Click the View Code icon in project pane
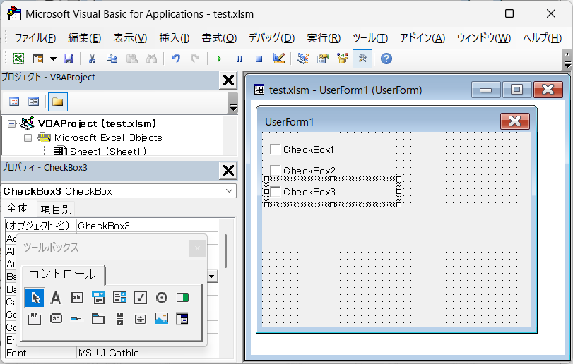Image resolution: width=573 pixels, height=364 pixels. tap(14, 102)
